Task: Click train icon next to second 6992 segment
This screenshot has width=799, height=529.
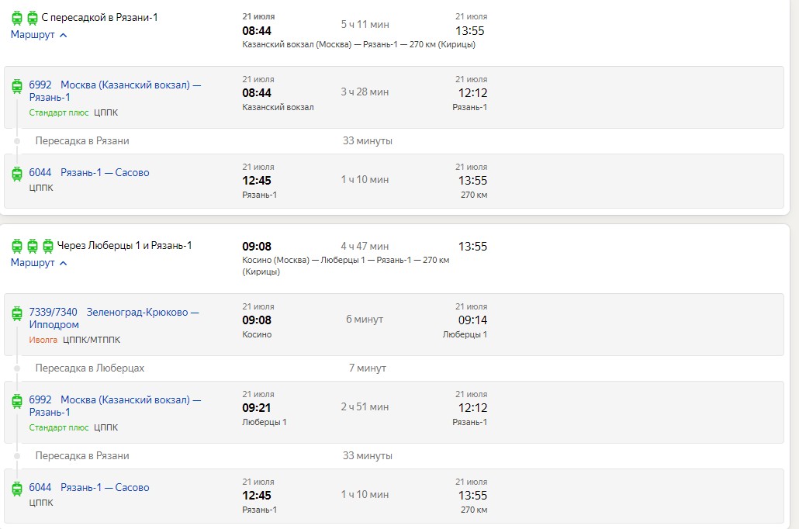Action: (17, 401)
